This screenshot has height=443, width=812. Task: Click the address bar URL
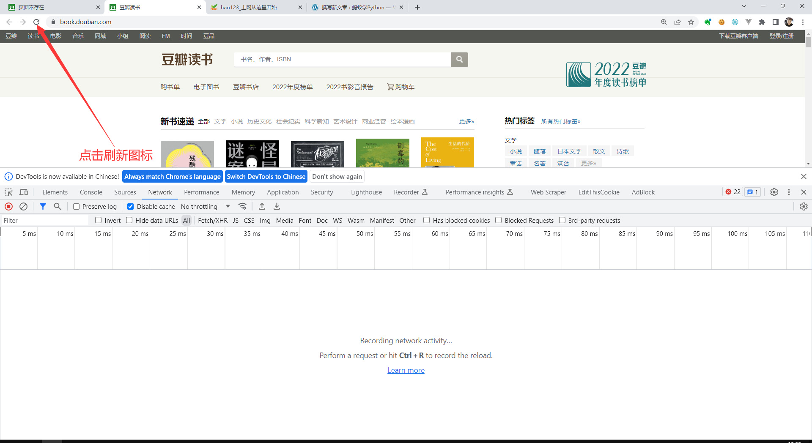coord(86,22)
